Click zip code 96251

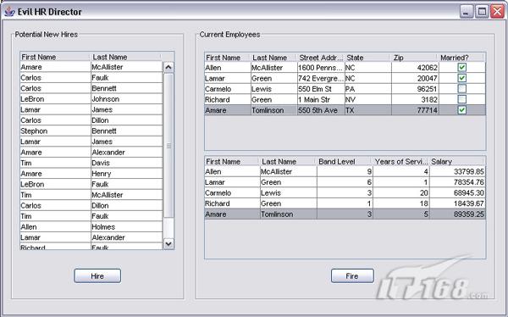pyautogui.click(x=415, y=89)
